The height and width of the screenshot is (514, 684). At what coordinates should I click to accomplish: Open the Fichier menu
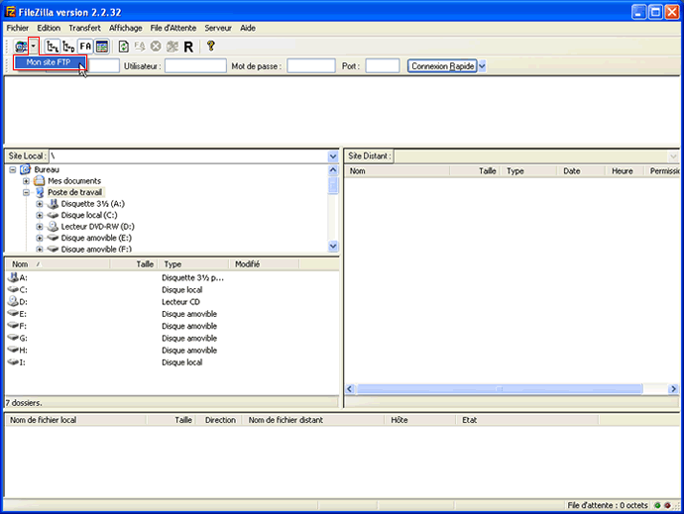click(18, 28)
